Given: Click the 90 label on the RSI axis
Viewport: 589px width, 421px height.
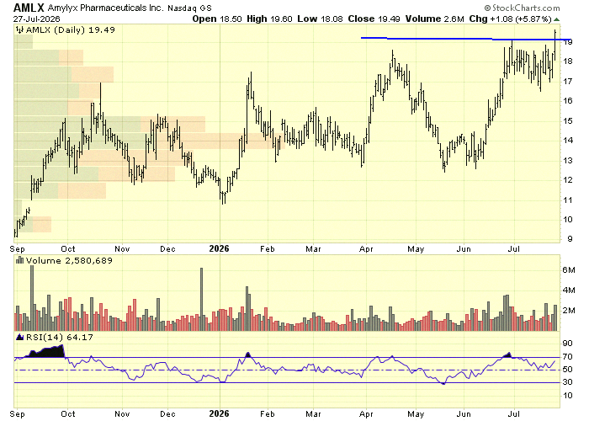Looking at the screenshot, I should coord(568,344).
